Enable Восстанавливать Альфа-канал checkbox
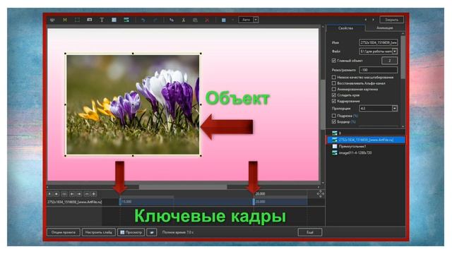 pyautogui.click(x=334, y=83)
